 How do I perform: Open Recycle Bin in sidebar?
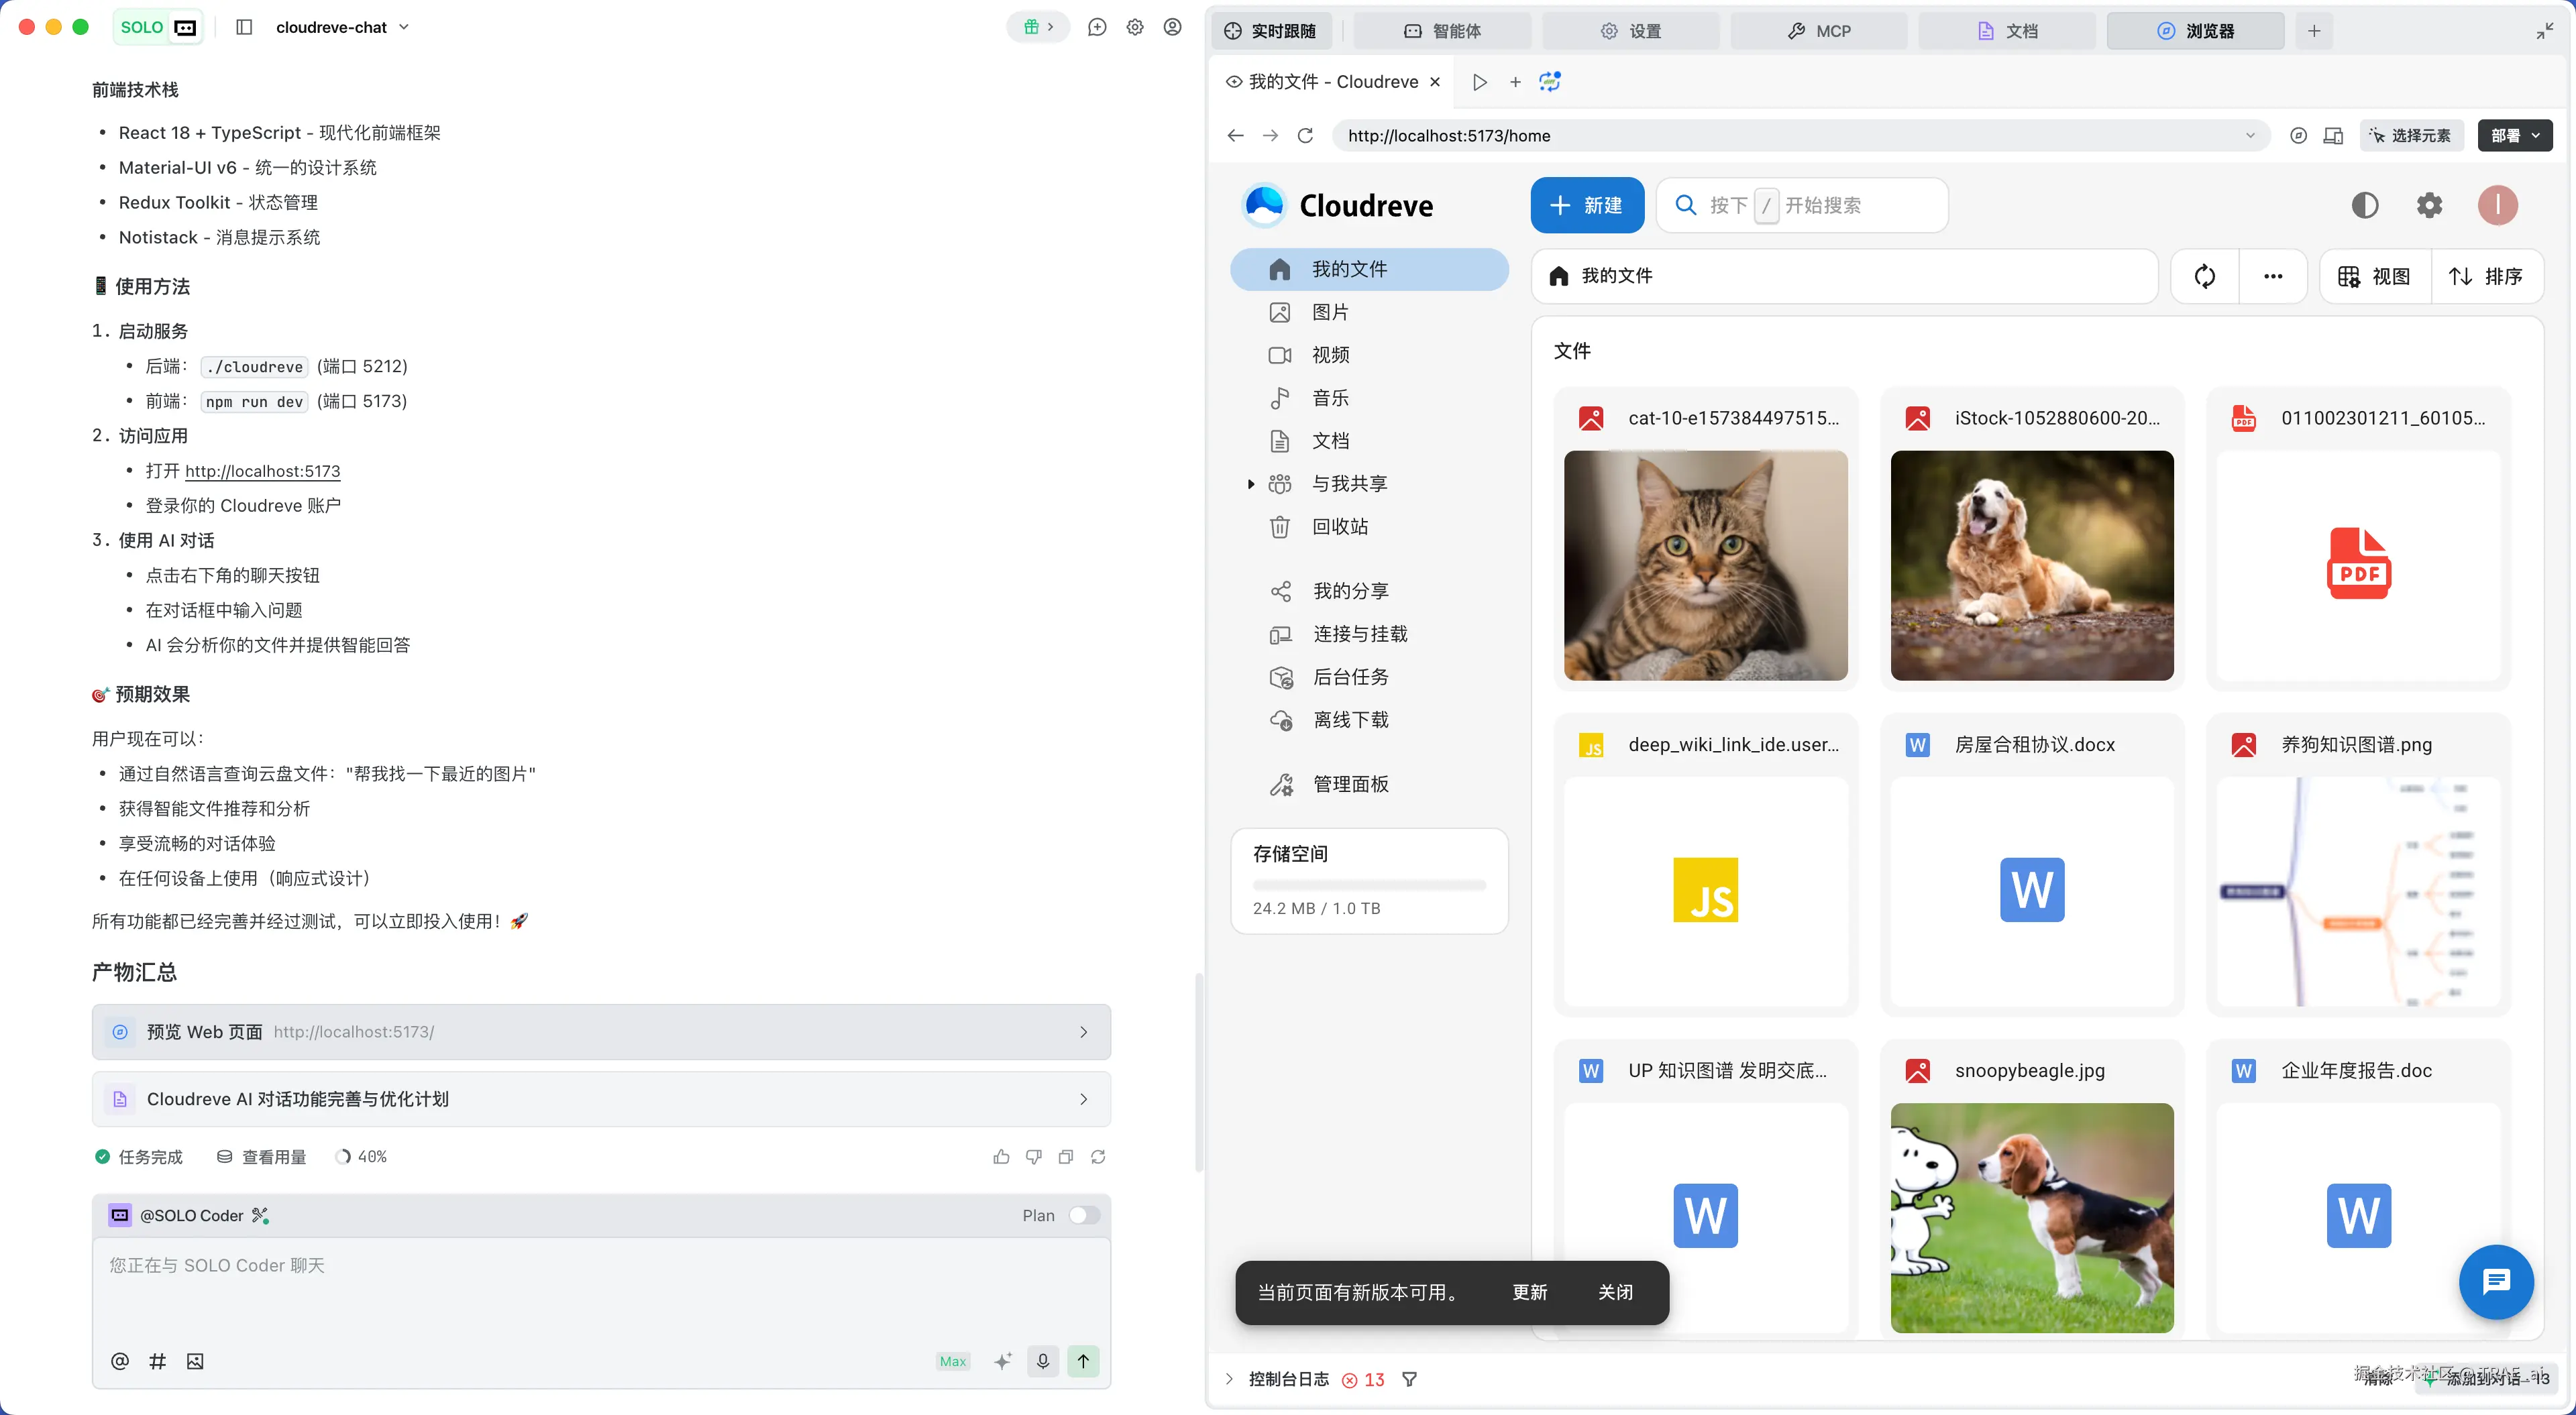click(x=1339, y=526)
